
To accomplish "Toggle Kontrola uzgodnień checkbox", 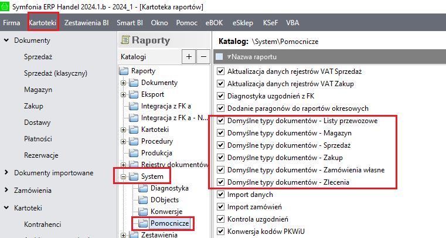I will point(220,219).
